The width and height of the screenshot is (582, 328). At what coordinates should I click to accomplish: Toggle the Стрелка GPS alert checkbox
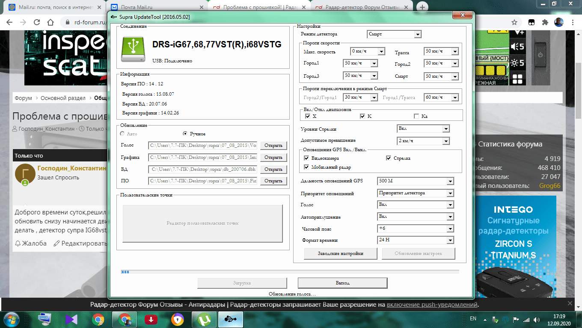pos(389,158)
